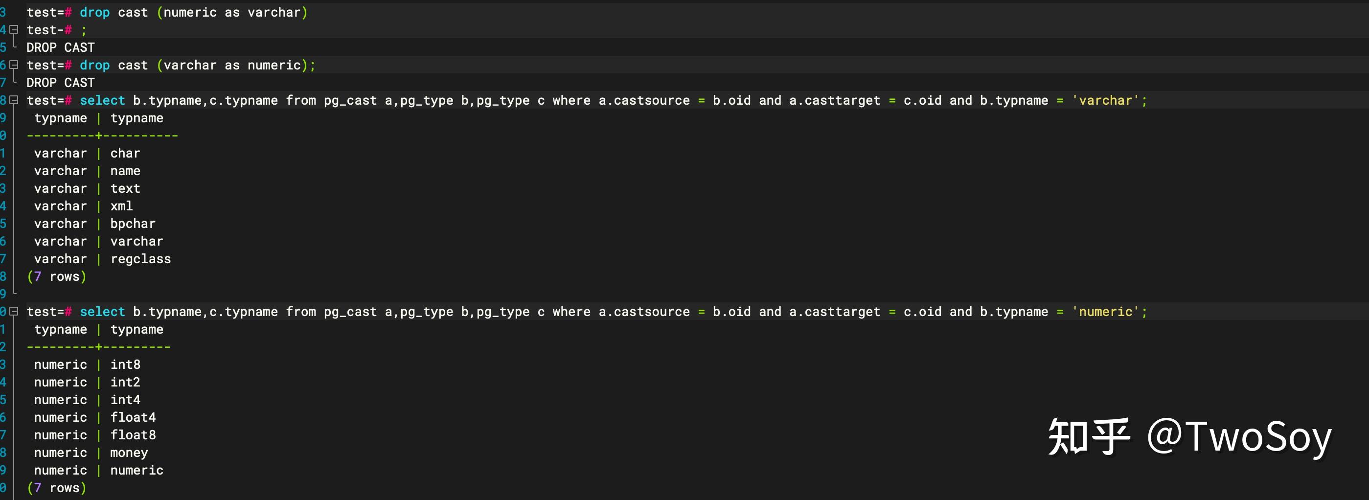The image size is (1369, 500).
Task: Click the "money" value in the numeric results
Action: click(129, 453)
